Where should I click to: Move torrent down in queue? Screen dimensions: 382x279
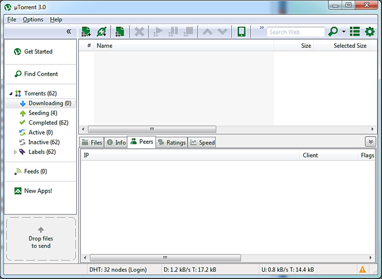pyautogui.click(x=222, y=32)
